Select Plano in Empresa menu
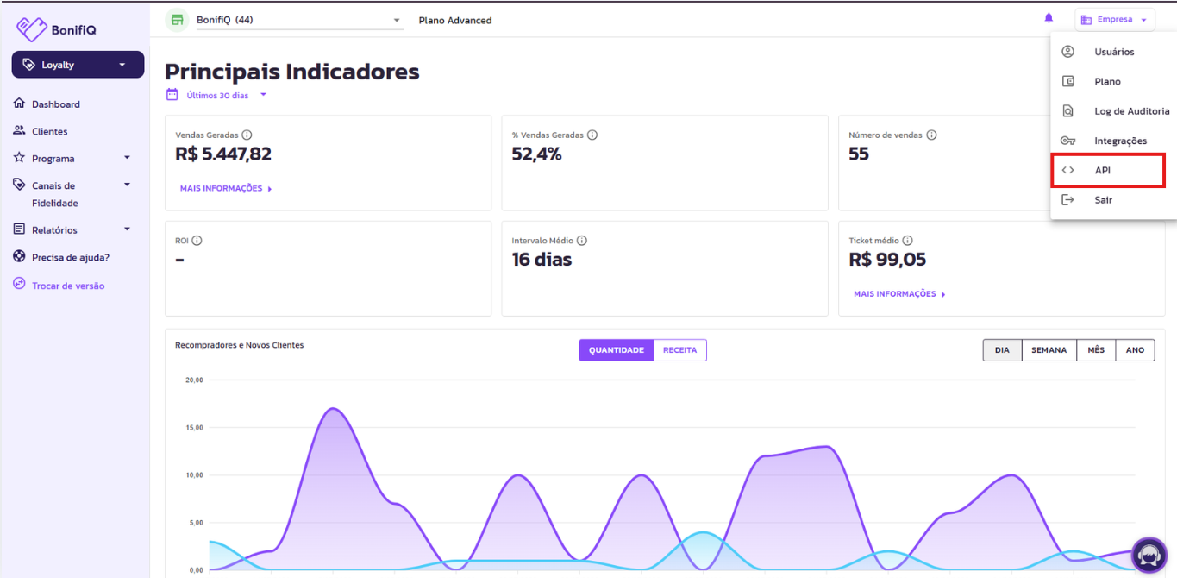This screenshot has width=1177, height=578. click(1113, 81)
